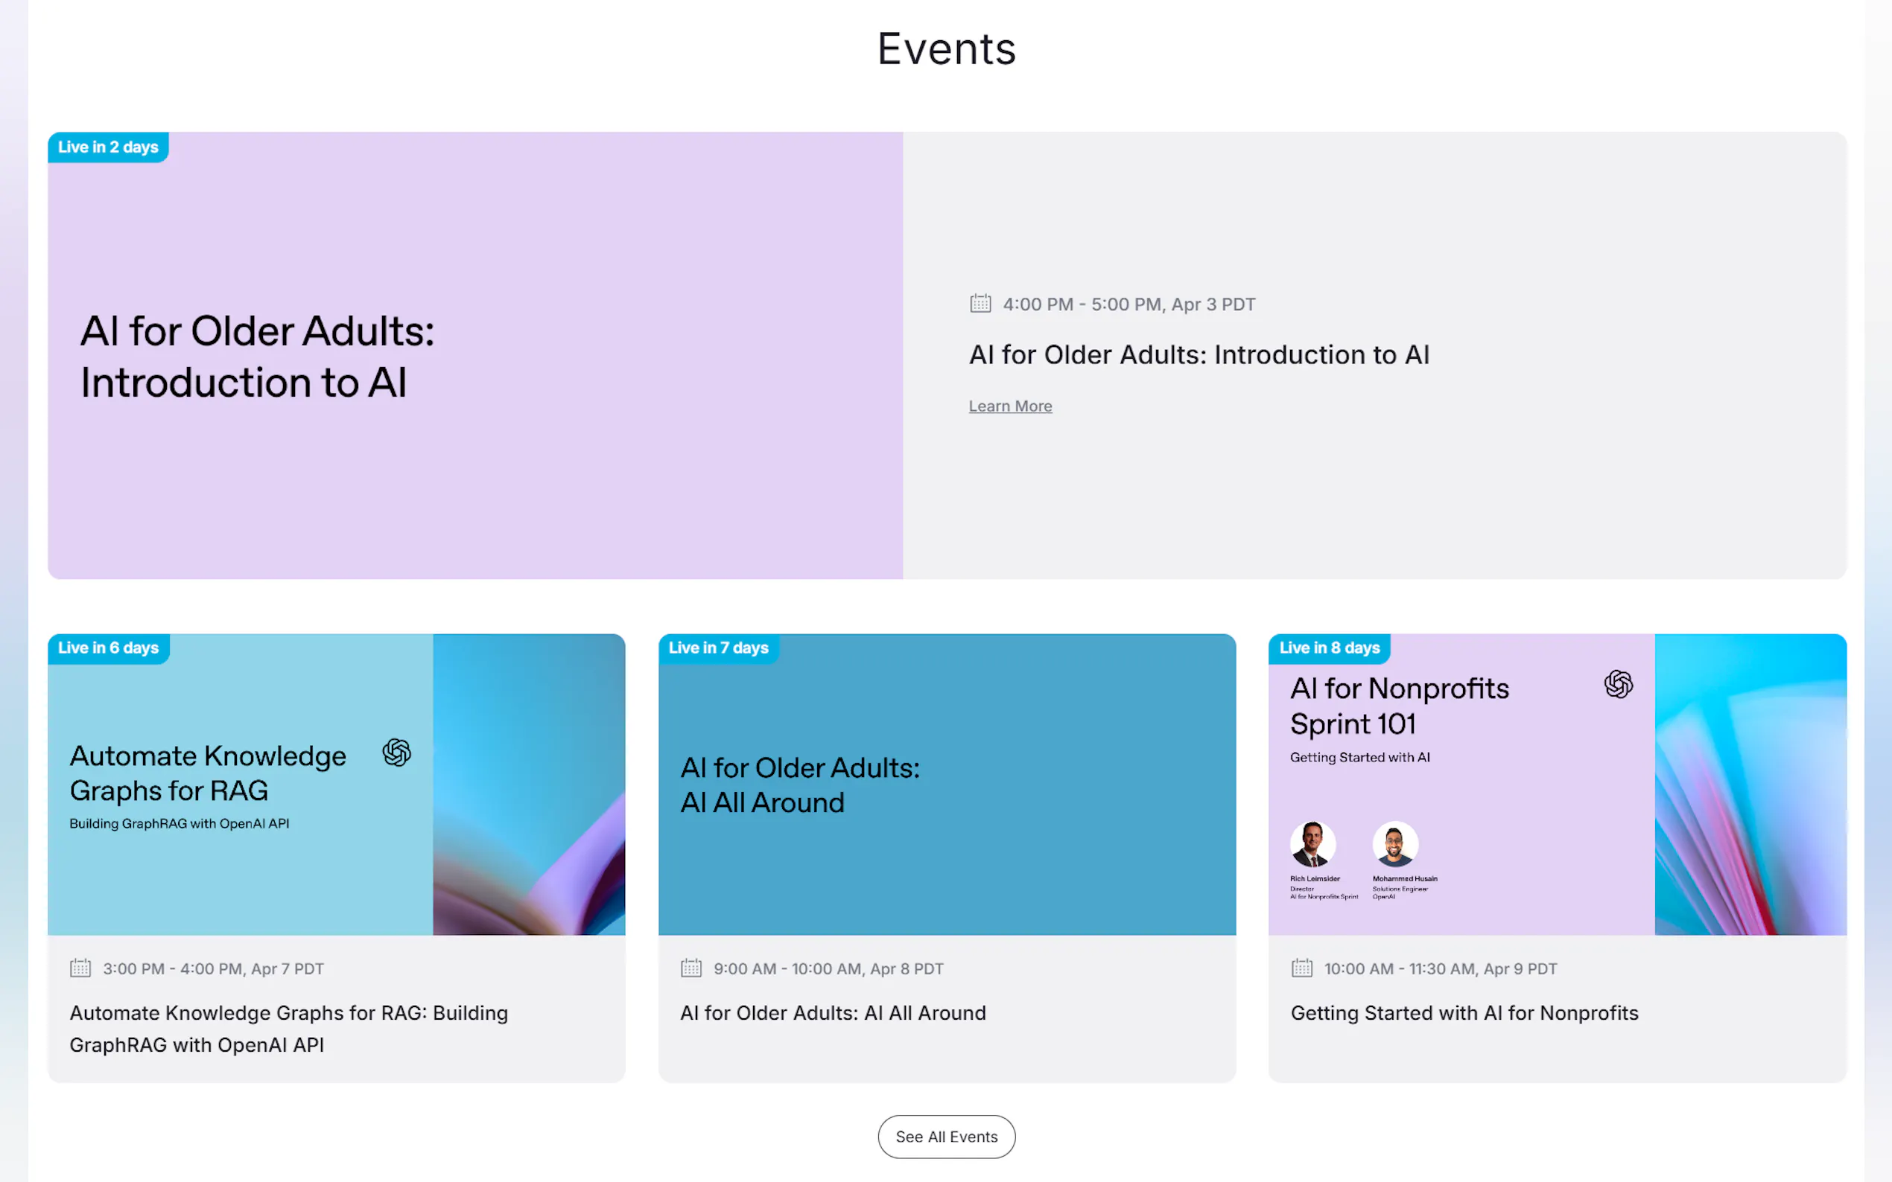The image size is (1892, 1182).
Task: Open the Getting Started with AI for Nonprofits title
Action: [1464, 1013]
